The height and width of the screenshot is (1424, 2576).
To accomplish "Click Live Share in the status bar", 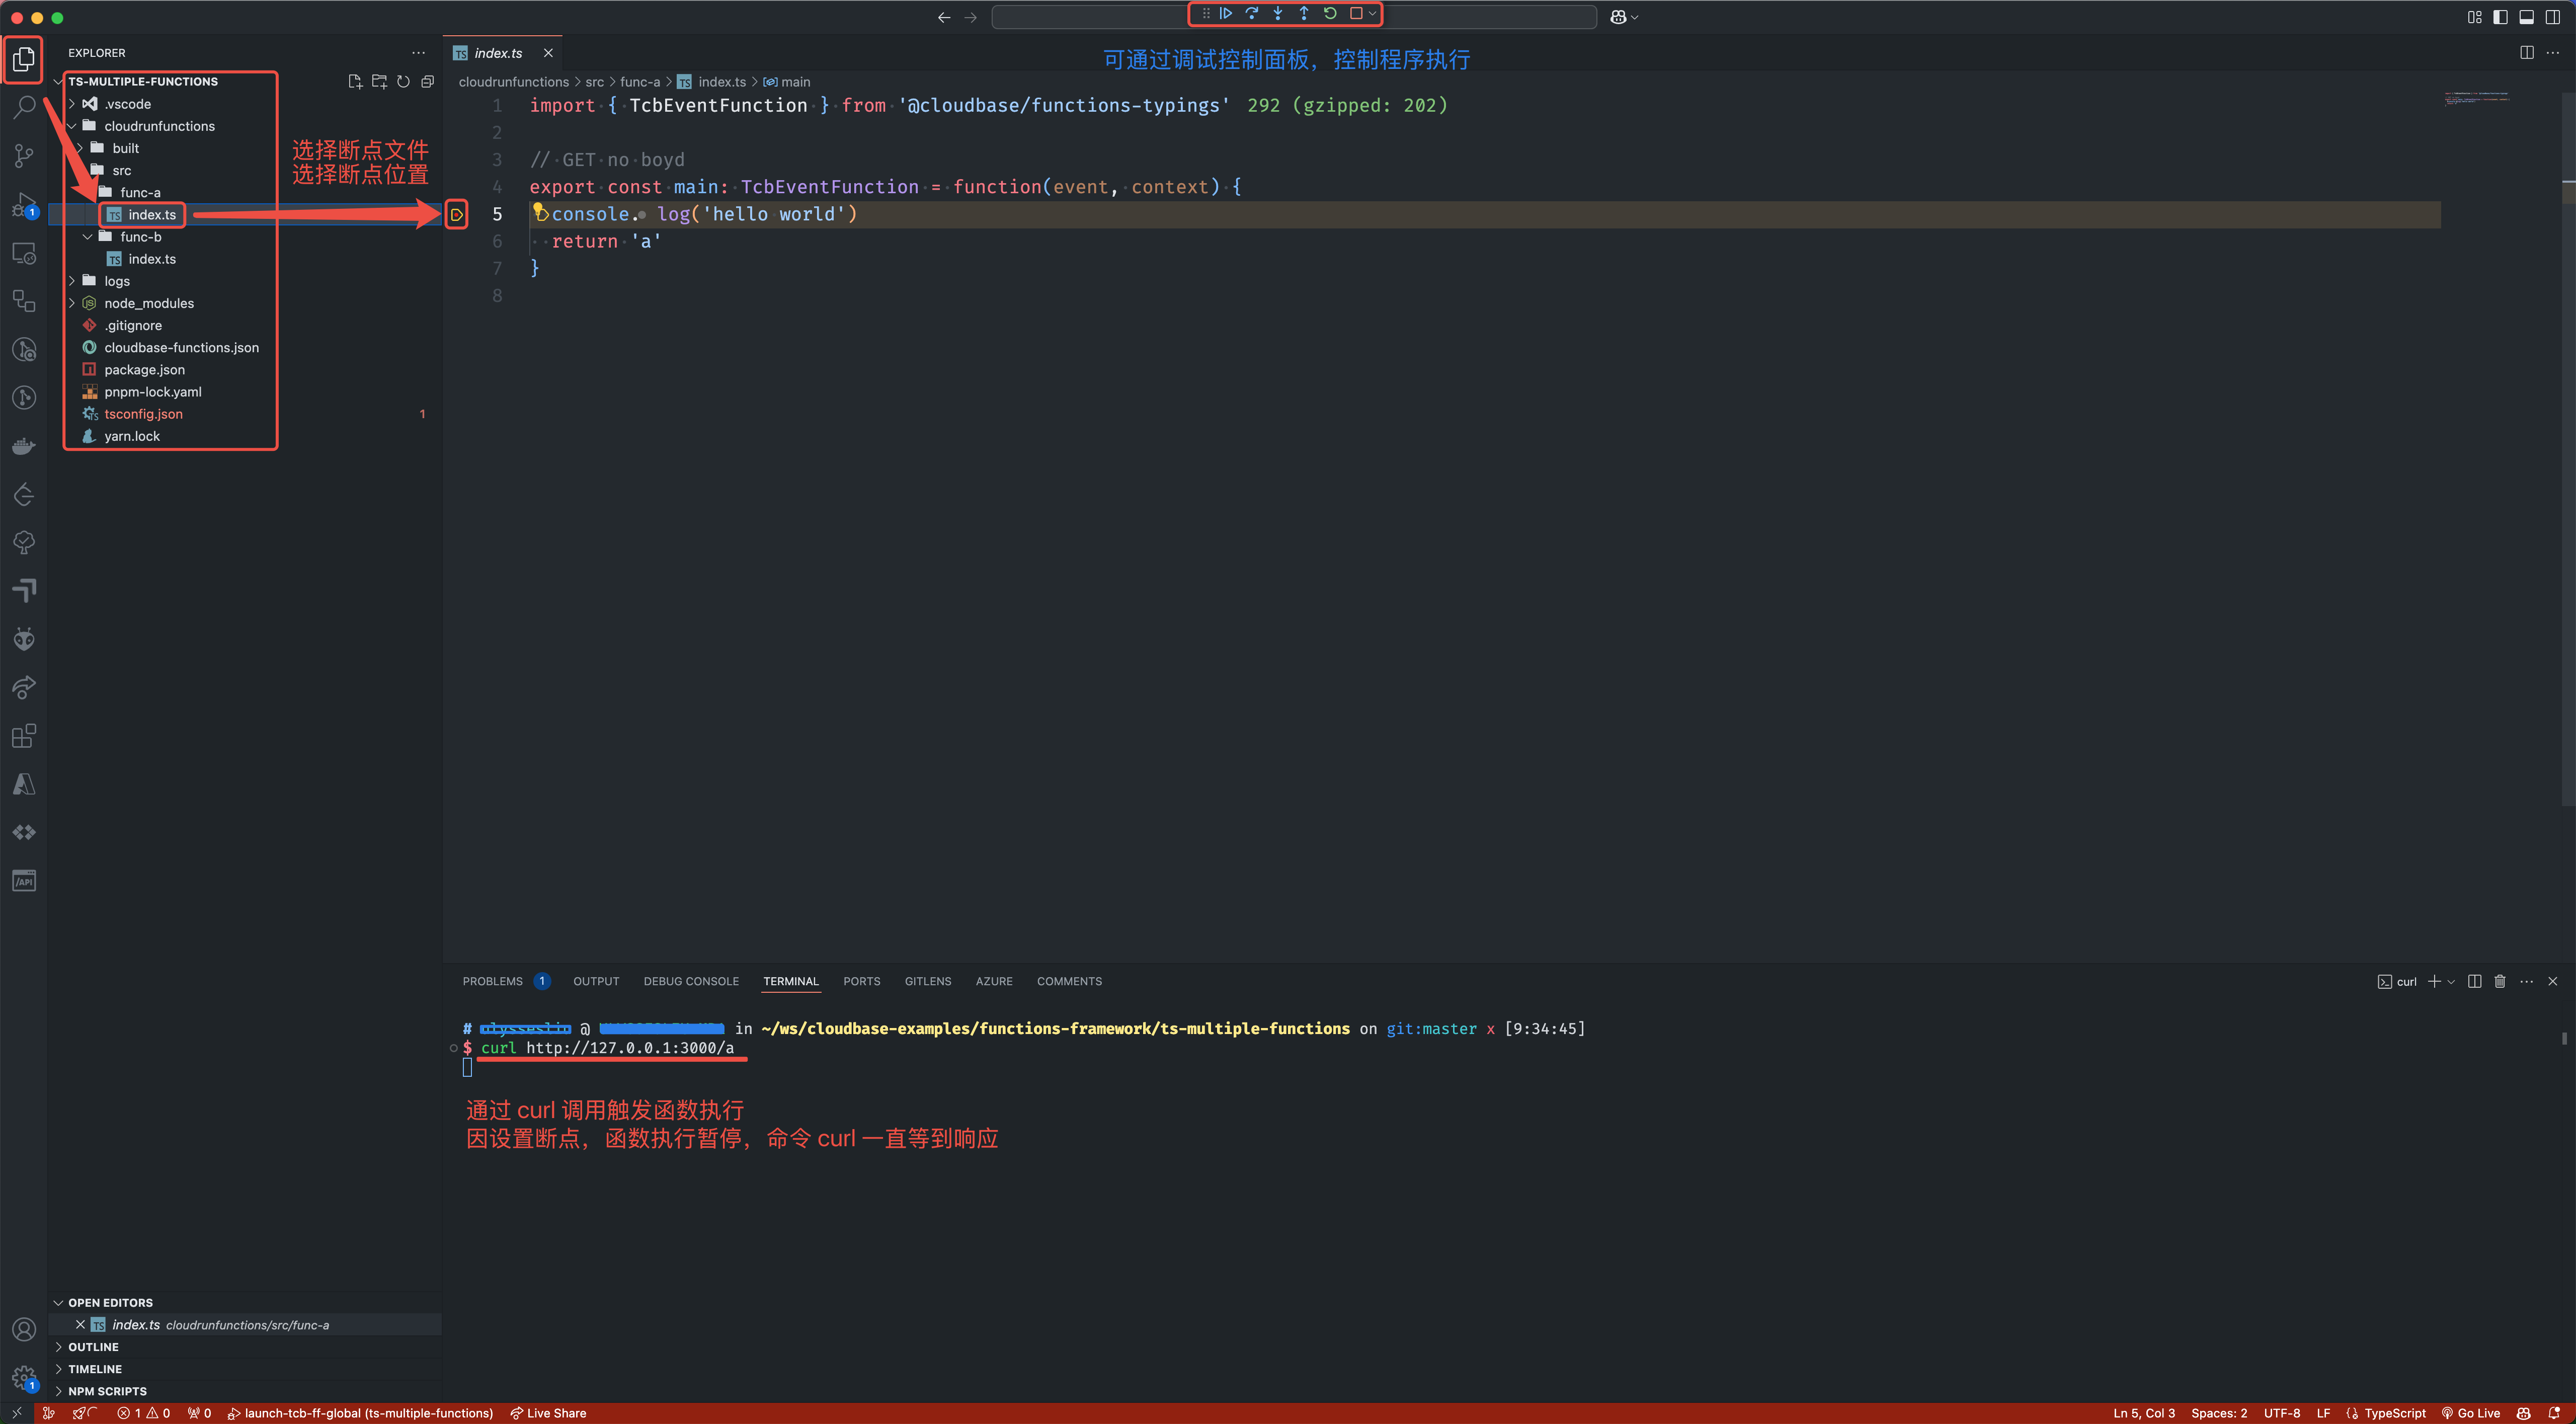I will 548,1413.
